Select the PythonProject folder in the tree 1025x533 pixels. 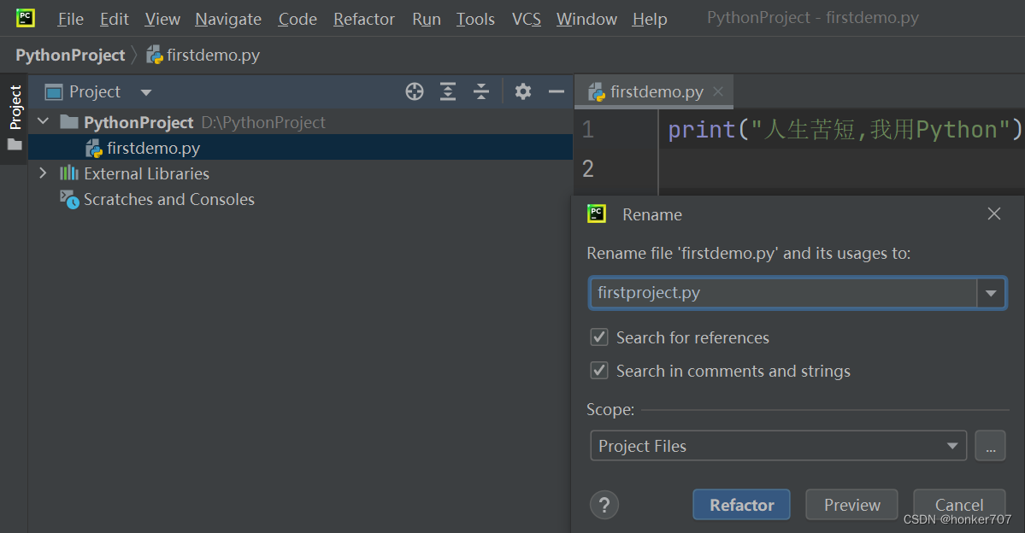pos(138,122)
